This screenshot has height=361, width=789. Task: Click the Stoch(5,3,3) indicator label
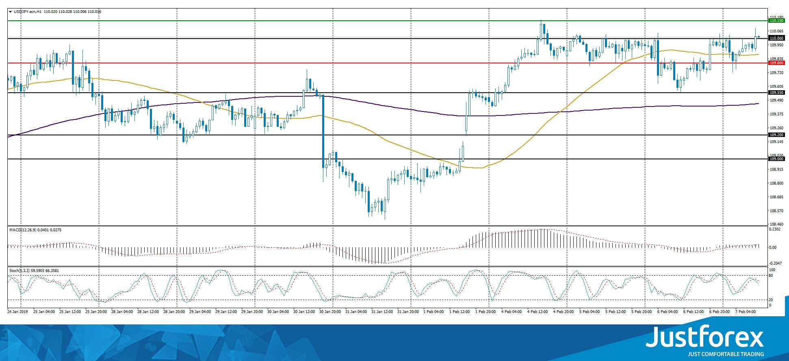[20, 271]
